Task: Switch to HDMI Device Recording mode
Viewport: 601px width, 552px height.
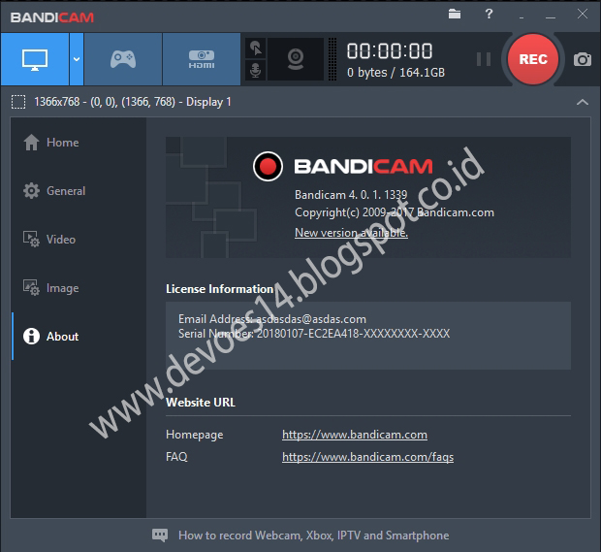Action: click(x=202, y=59)
